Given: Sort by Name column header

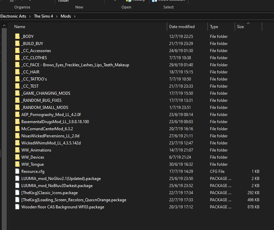Looking at the screenshot, I should (20, 27).
